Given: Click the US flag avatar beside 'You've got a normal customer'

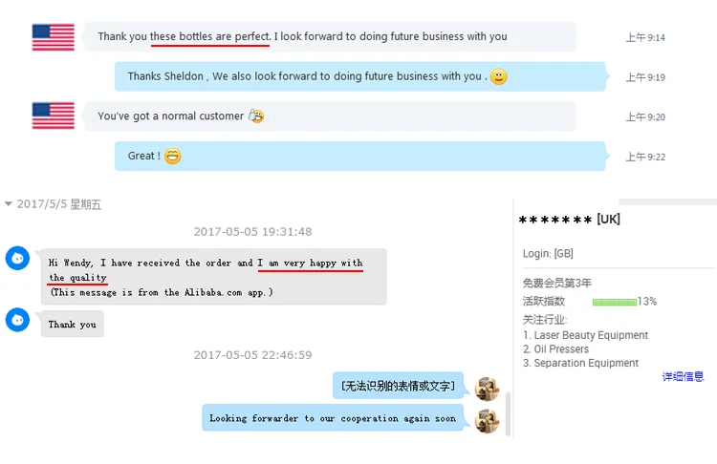Looking at the screenshot, I should point(53,116).
